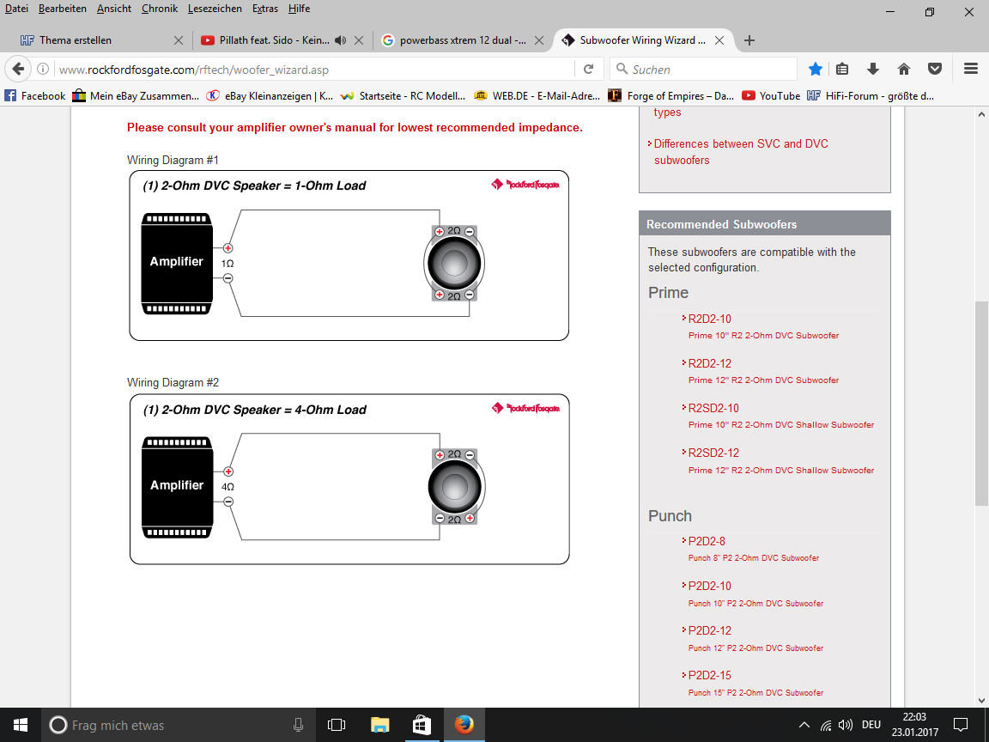
Task: Open the P2D2-15 Punch subwoofer link
Action: click(x=710, y=675)
